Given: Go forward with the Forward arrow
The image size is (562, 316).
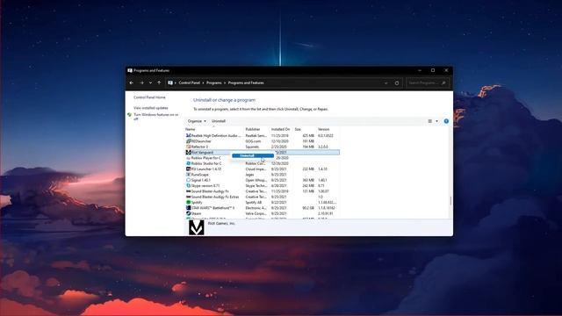Looking at the screenshot, I should click(x=141, y=83).
